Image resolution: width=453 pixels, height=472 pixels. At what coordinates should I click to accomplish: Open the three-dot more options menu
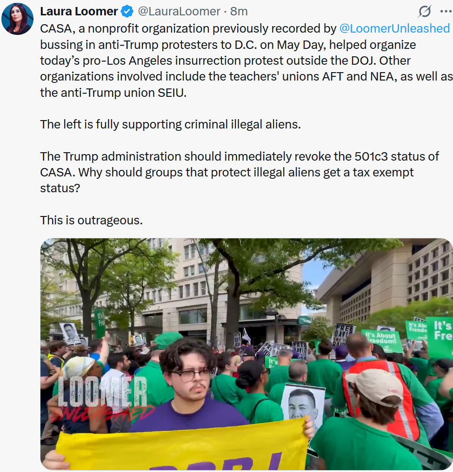pyautogui.click(x=446, y=12)
